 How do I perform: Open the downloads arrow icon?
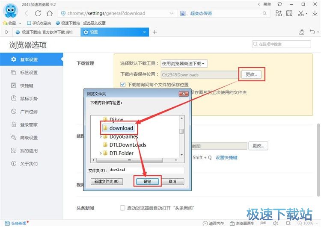click(x=315, y=14)
